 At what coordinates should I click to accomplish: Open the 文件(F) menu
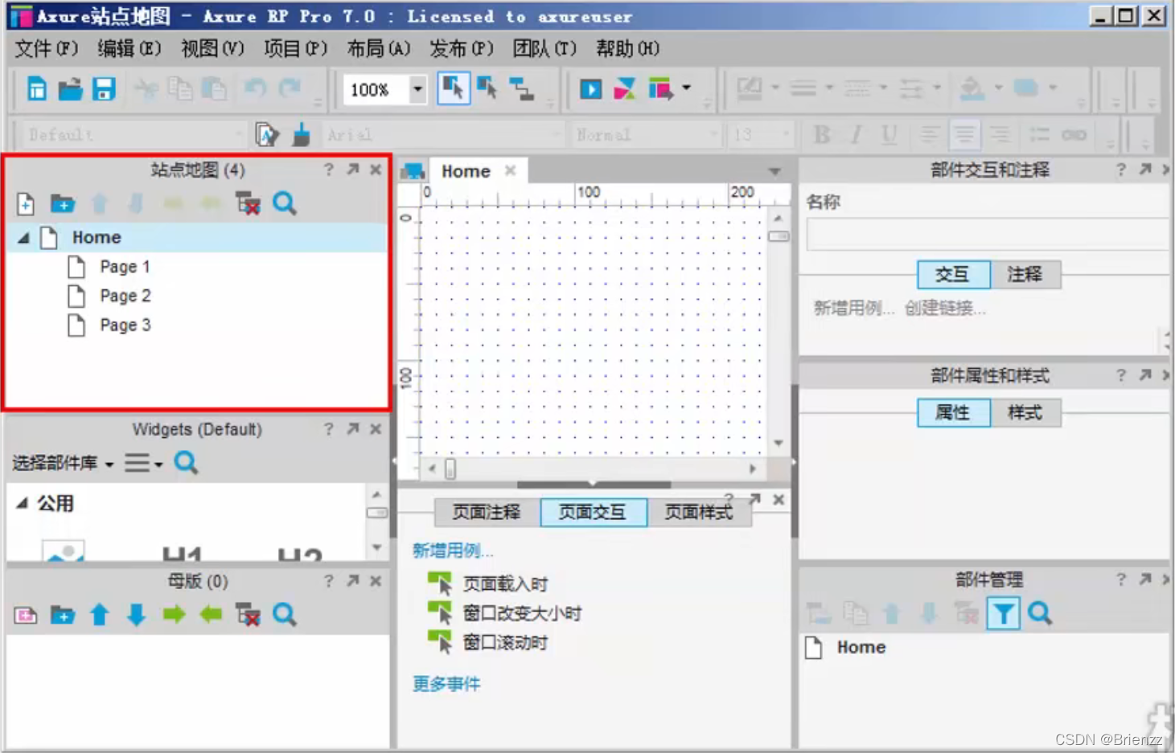[x=46, y=48]
